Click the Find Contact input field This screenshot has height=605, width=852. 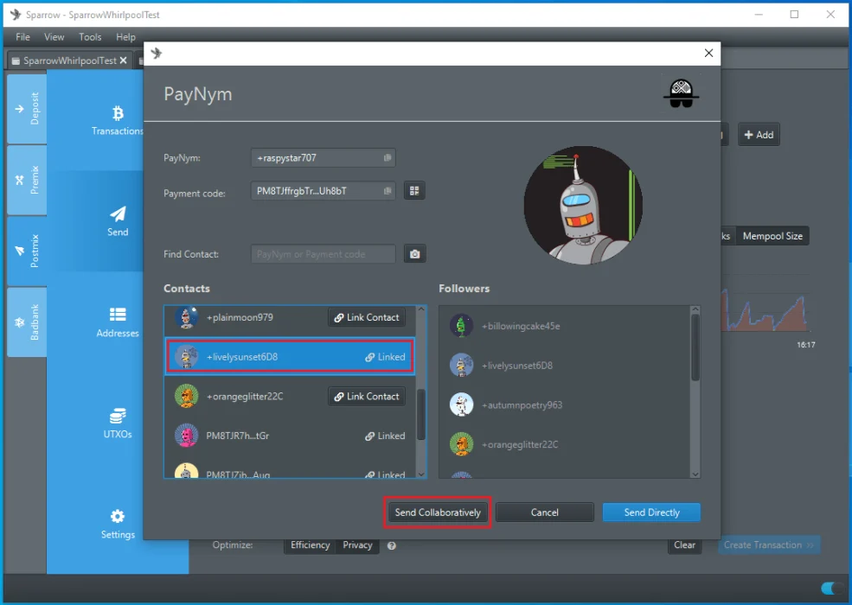(x=324, y=254)
